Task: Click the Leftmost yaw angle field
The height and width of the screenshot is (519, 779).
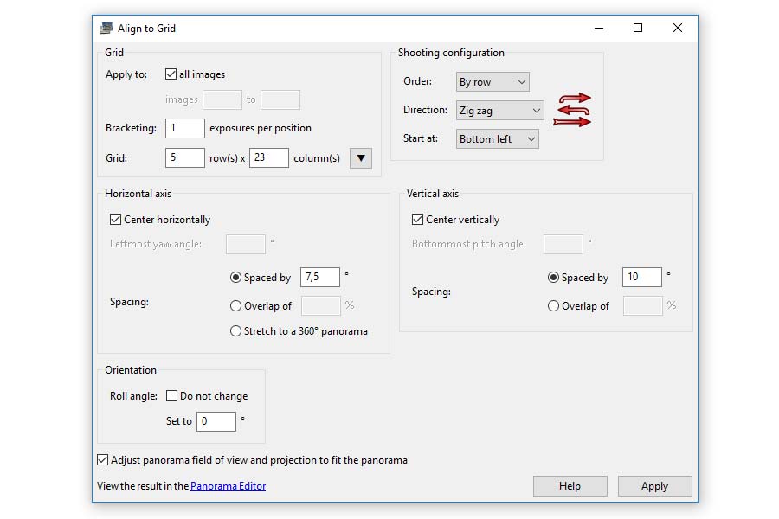Action: pos(246,244)
